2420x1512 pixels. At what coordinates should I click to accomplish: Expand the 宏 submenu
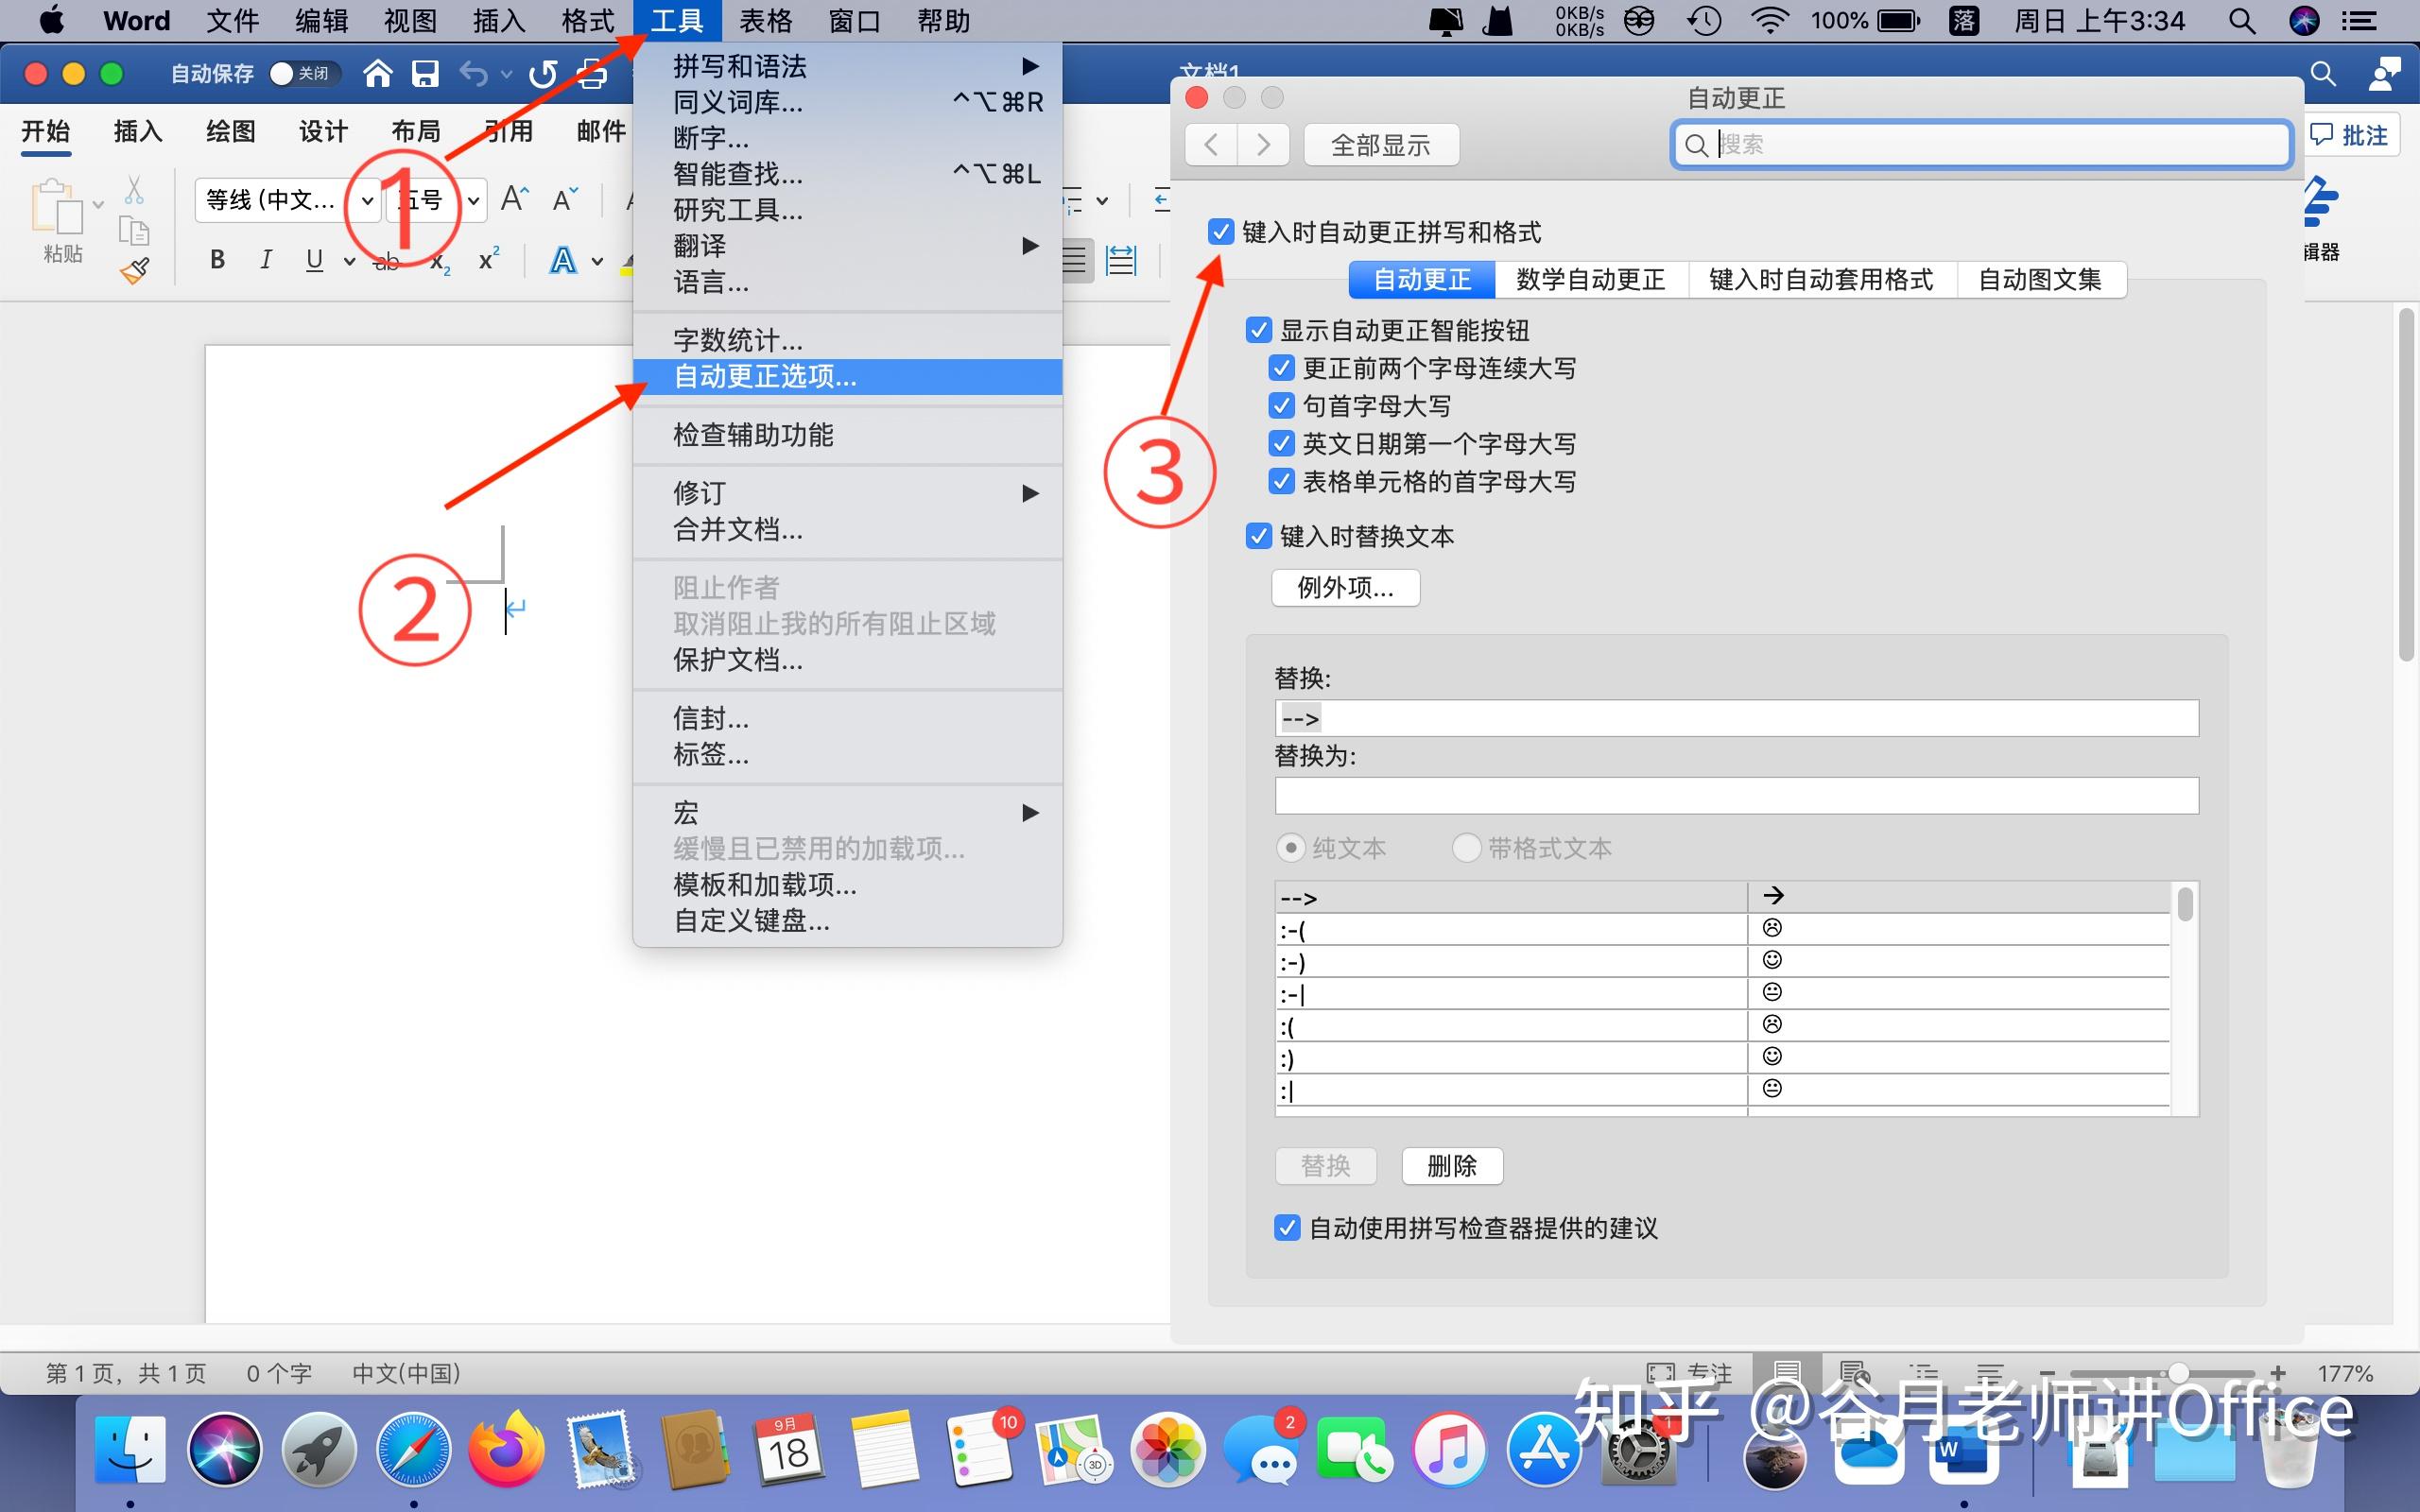click(1030, 812)
